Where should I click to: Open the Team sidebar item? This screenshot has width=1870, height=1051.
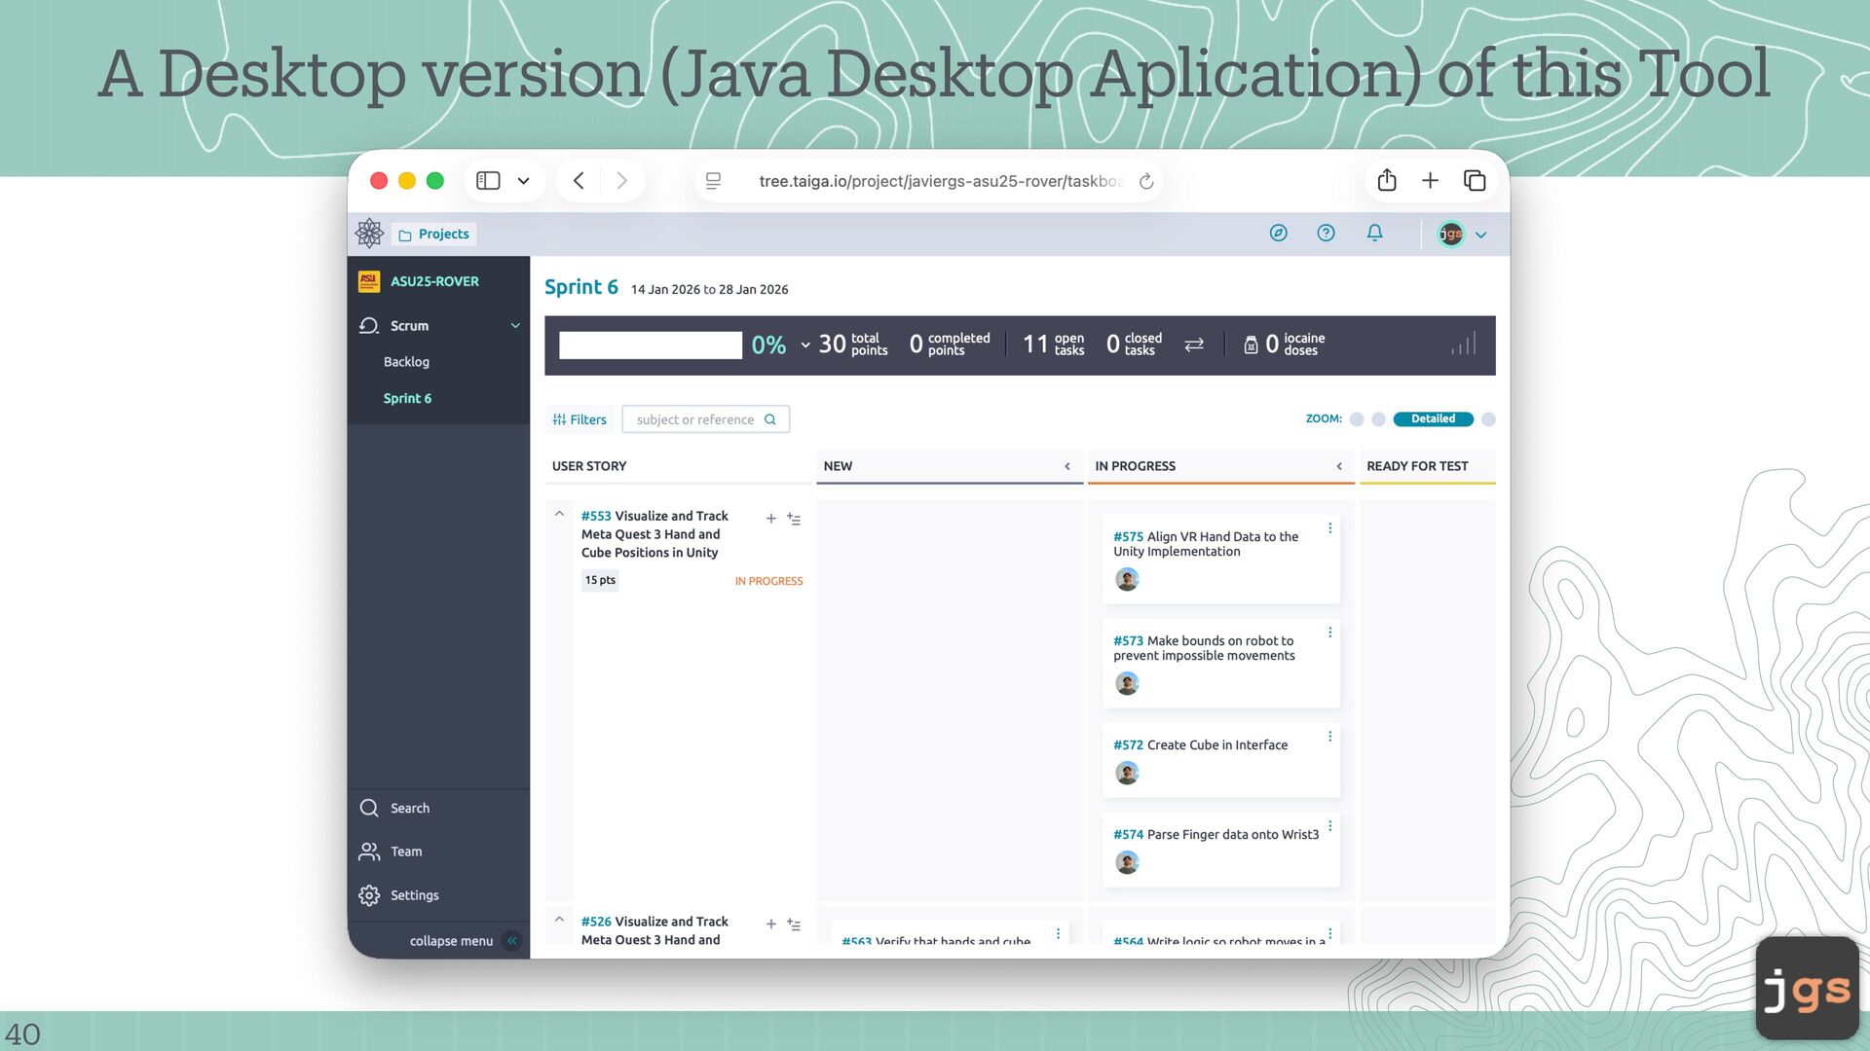[x=406, y=852]
